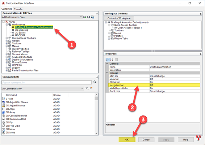Click the search command list magnifier icon
This screenshot has height=145, width=205.
95,82
